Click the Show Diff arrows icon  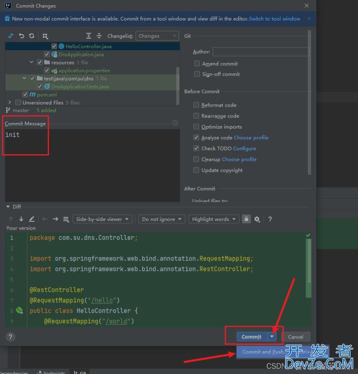coord(11,36)
